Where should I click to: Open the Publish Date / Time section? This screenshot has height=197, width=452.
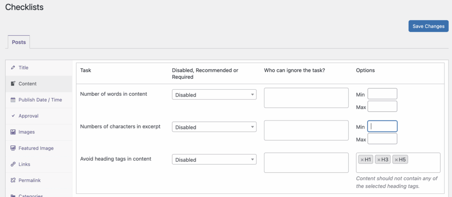click(x=39, y=100)
